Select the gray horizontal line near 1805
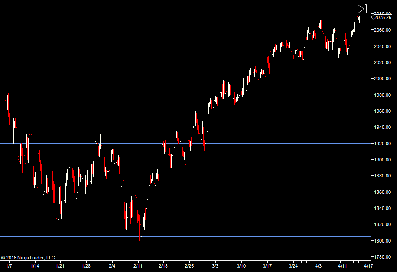The height and width of the screenshot is (272, 397). coord(217,236)
